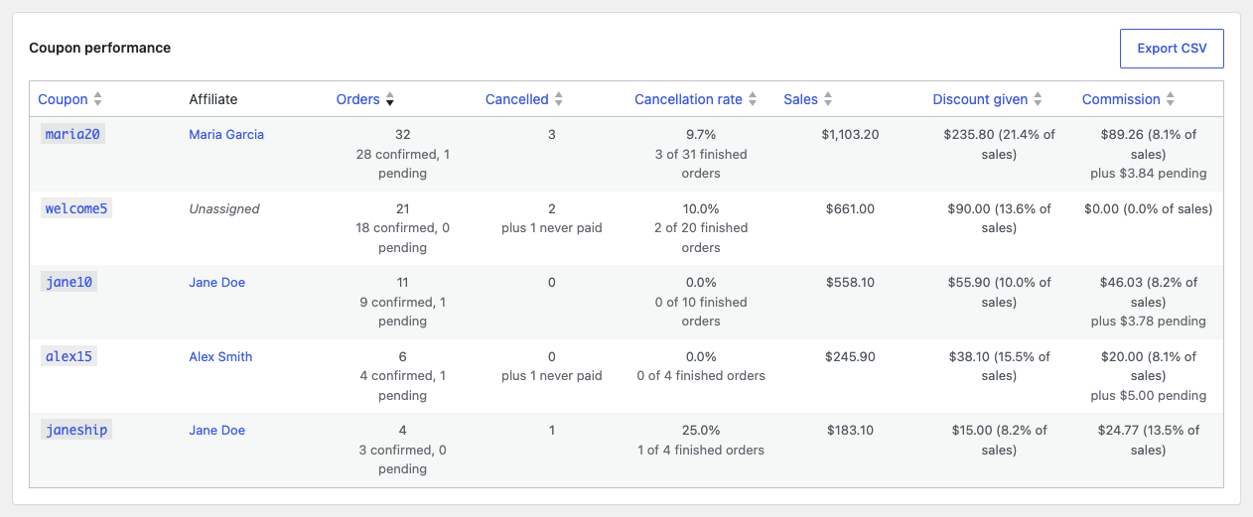The image size is (1253, 517).
Task: Click '$235.80 (21.4% of sales)' discount
Action: click(1000, 144)
